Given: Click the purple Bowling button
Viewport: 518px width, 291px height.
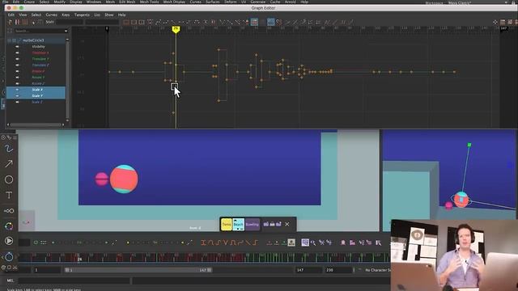Looking at the screenshot, I should click(x=253, y=225).
